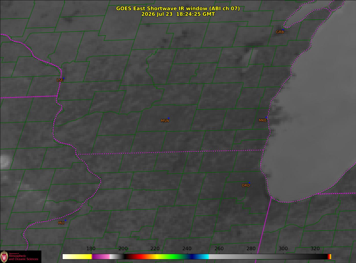Click the GOES East Shortwave IR title
The height and width of the screenshot is (263, 356).
point(178,8)
